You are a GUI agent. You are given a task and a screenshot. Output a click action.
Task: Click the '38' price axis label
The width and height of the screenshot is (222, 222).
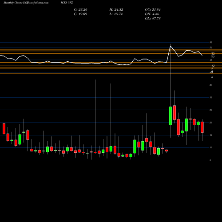[211, 85]
